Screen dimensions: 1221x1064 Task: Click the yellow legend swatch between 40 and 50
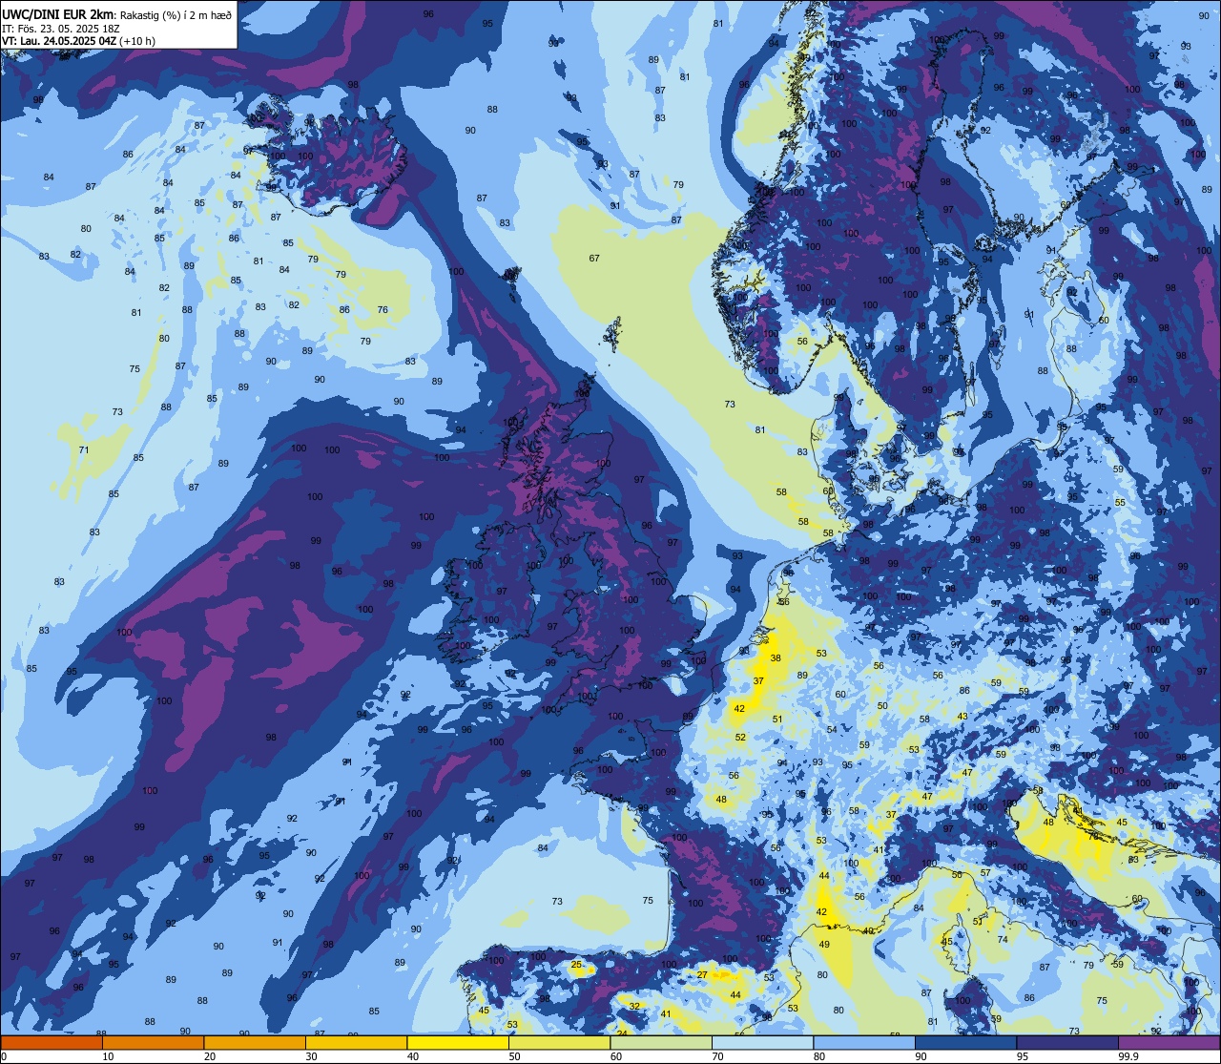tap(458, 1042)
